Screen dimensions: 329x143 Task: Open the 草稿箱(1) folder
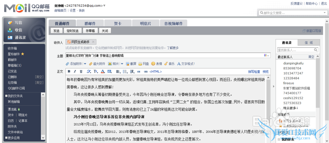pos(15,65)
